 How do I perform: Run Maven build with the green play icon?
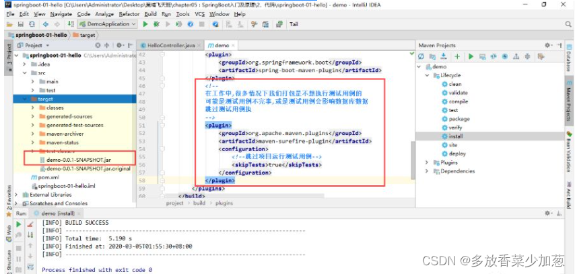(x=471, y=56)
